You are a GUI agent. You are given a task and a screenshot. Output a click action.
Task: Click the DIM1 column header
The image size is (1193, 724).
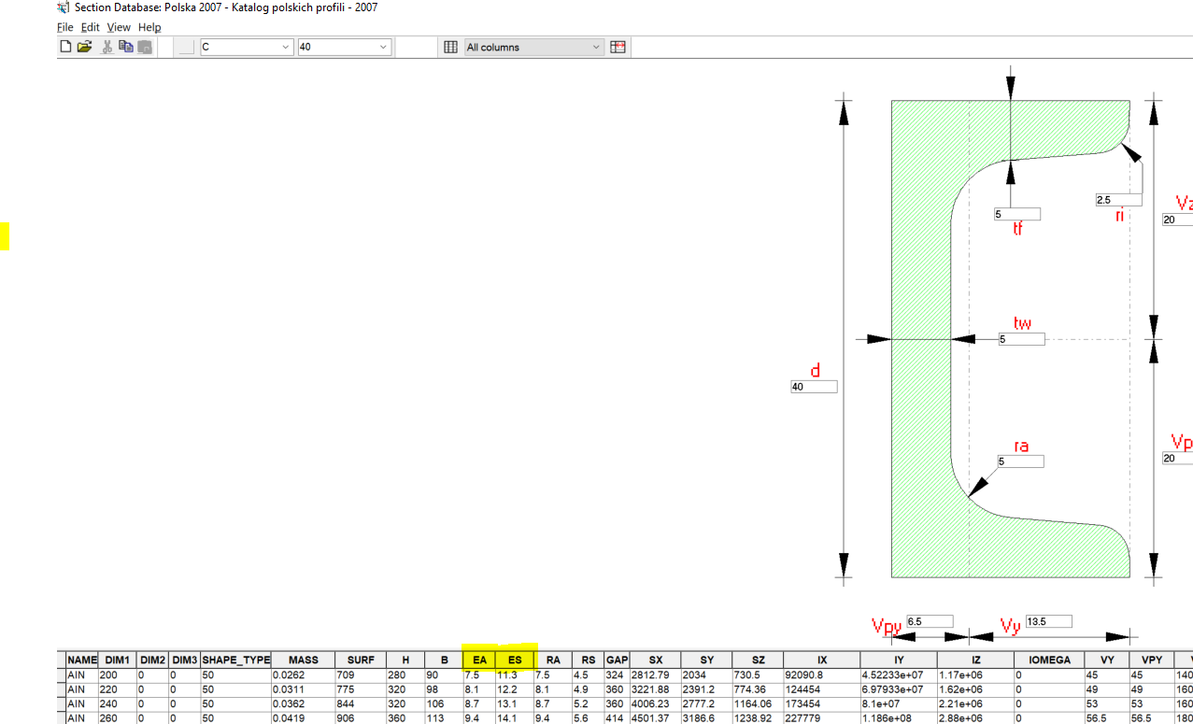point(118,660)
